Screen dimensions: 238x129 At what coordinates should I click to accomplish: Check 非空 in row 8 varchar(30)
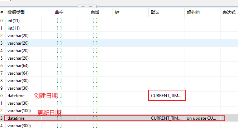(x=59, y=81)
